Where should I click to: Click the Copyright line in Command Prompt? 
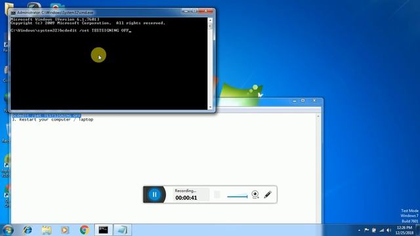pyautogui.click(x=88, y=24)
